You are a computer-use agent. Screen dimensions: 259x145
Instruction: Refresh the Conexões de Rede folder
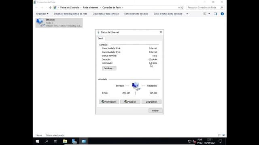183,8
